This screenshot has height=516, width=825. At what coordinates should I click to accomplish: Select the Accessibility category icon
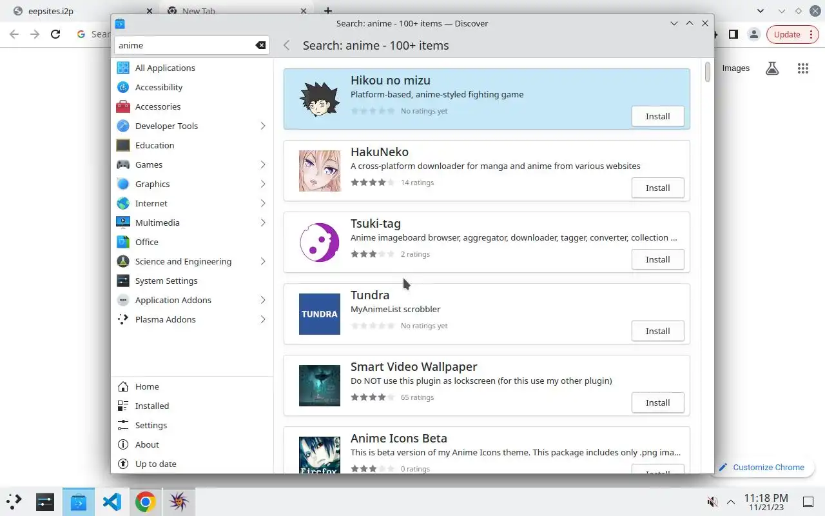(123, 87)
